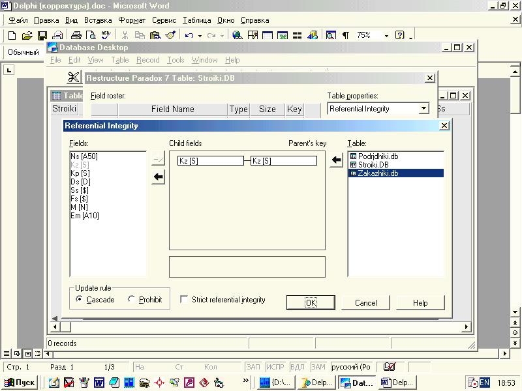This screenshot has height=391, width=522.
Task: Print the document with the printer icon
Action: pos(76,35)
